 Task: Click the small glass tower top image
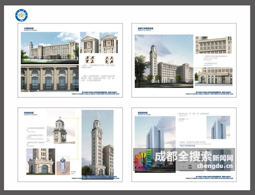pyautogui.click(x=218, y=128)
